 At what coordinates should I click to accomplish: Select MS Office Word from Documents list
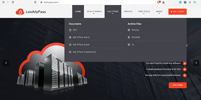tap(81, 37)
